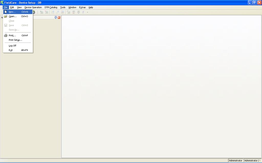Click the first Administrator status bar entry
Screen dimensions: 262x163
(x=235, y=160)
